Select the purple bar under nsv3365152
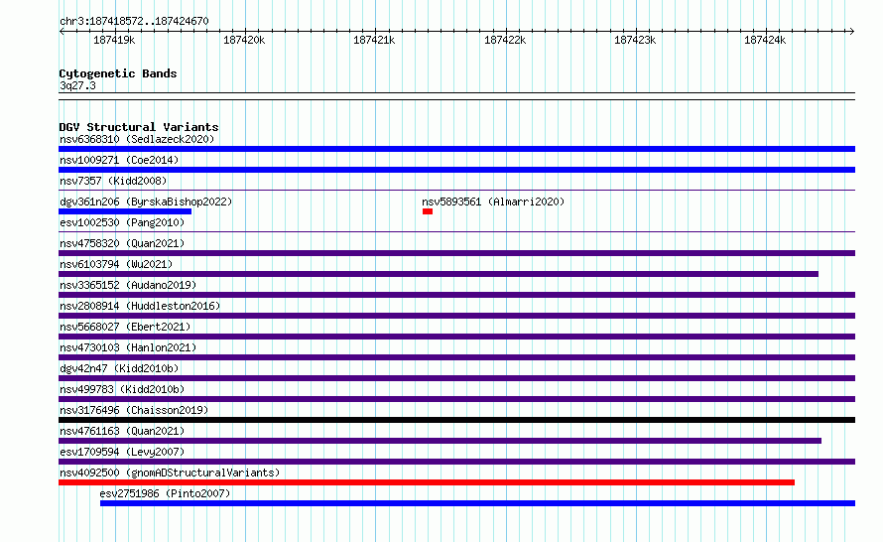The height and width of the screenshot is (542, 883). 456,295
